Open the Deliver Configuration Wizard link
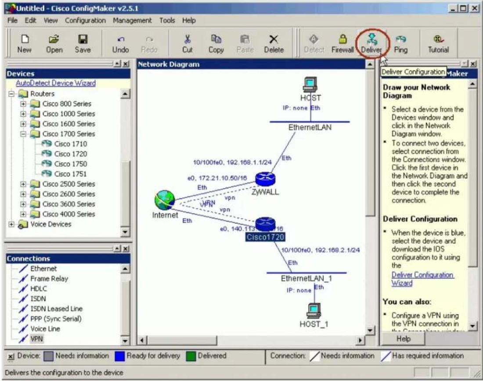 pyautogui.click(x=422, y=279)
